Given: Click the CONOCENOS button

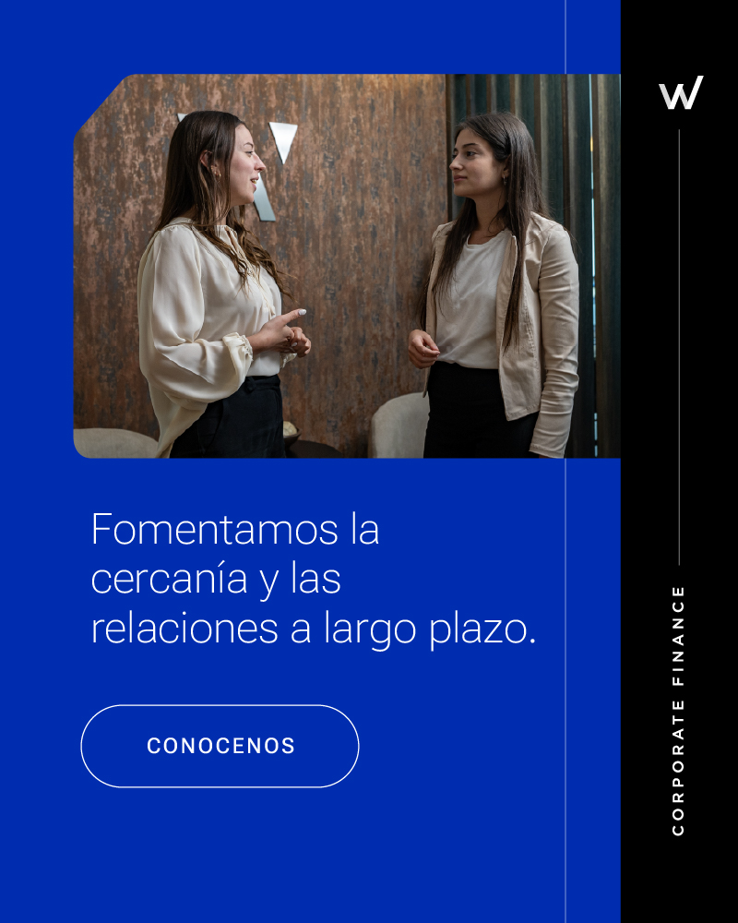Looking at the screenshot, I should point(220,746).
